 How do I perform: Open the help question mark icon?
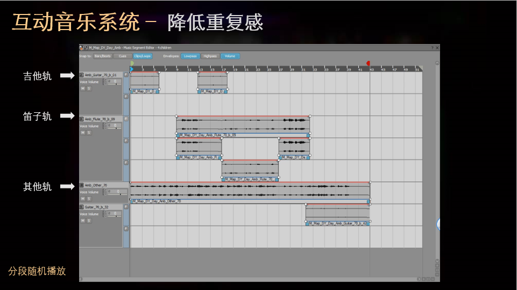tap(432, 48)
